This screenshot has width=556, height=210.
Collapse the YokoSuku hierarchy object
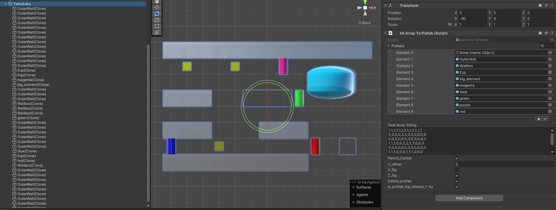click(x=5, y=4)
